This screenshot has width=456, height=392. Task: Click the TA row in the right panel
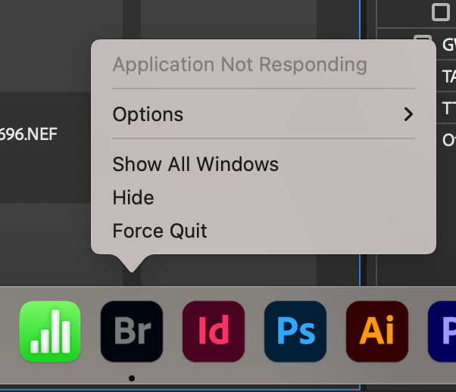pyautogui.click(x=448, y=76)
